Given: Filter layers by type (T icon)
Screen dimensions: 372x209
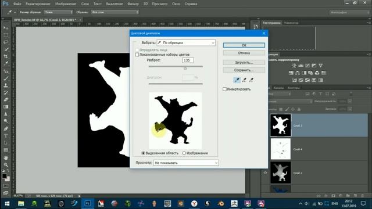Looking at the screenshot, I should coord(320,94).
